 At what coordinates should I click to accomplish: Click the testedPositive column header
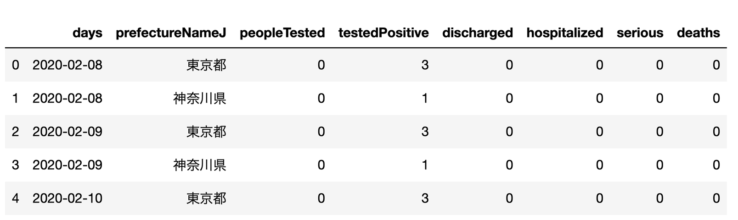[383, 33]
